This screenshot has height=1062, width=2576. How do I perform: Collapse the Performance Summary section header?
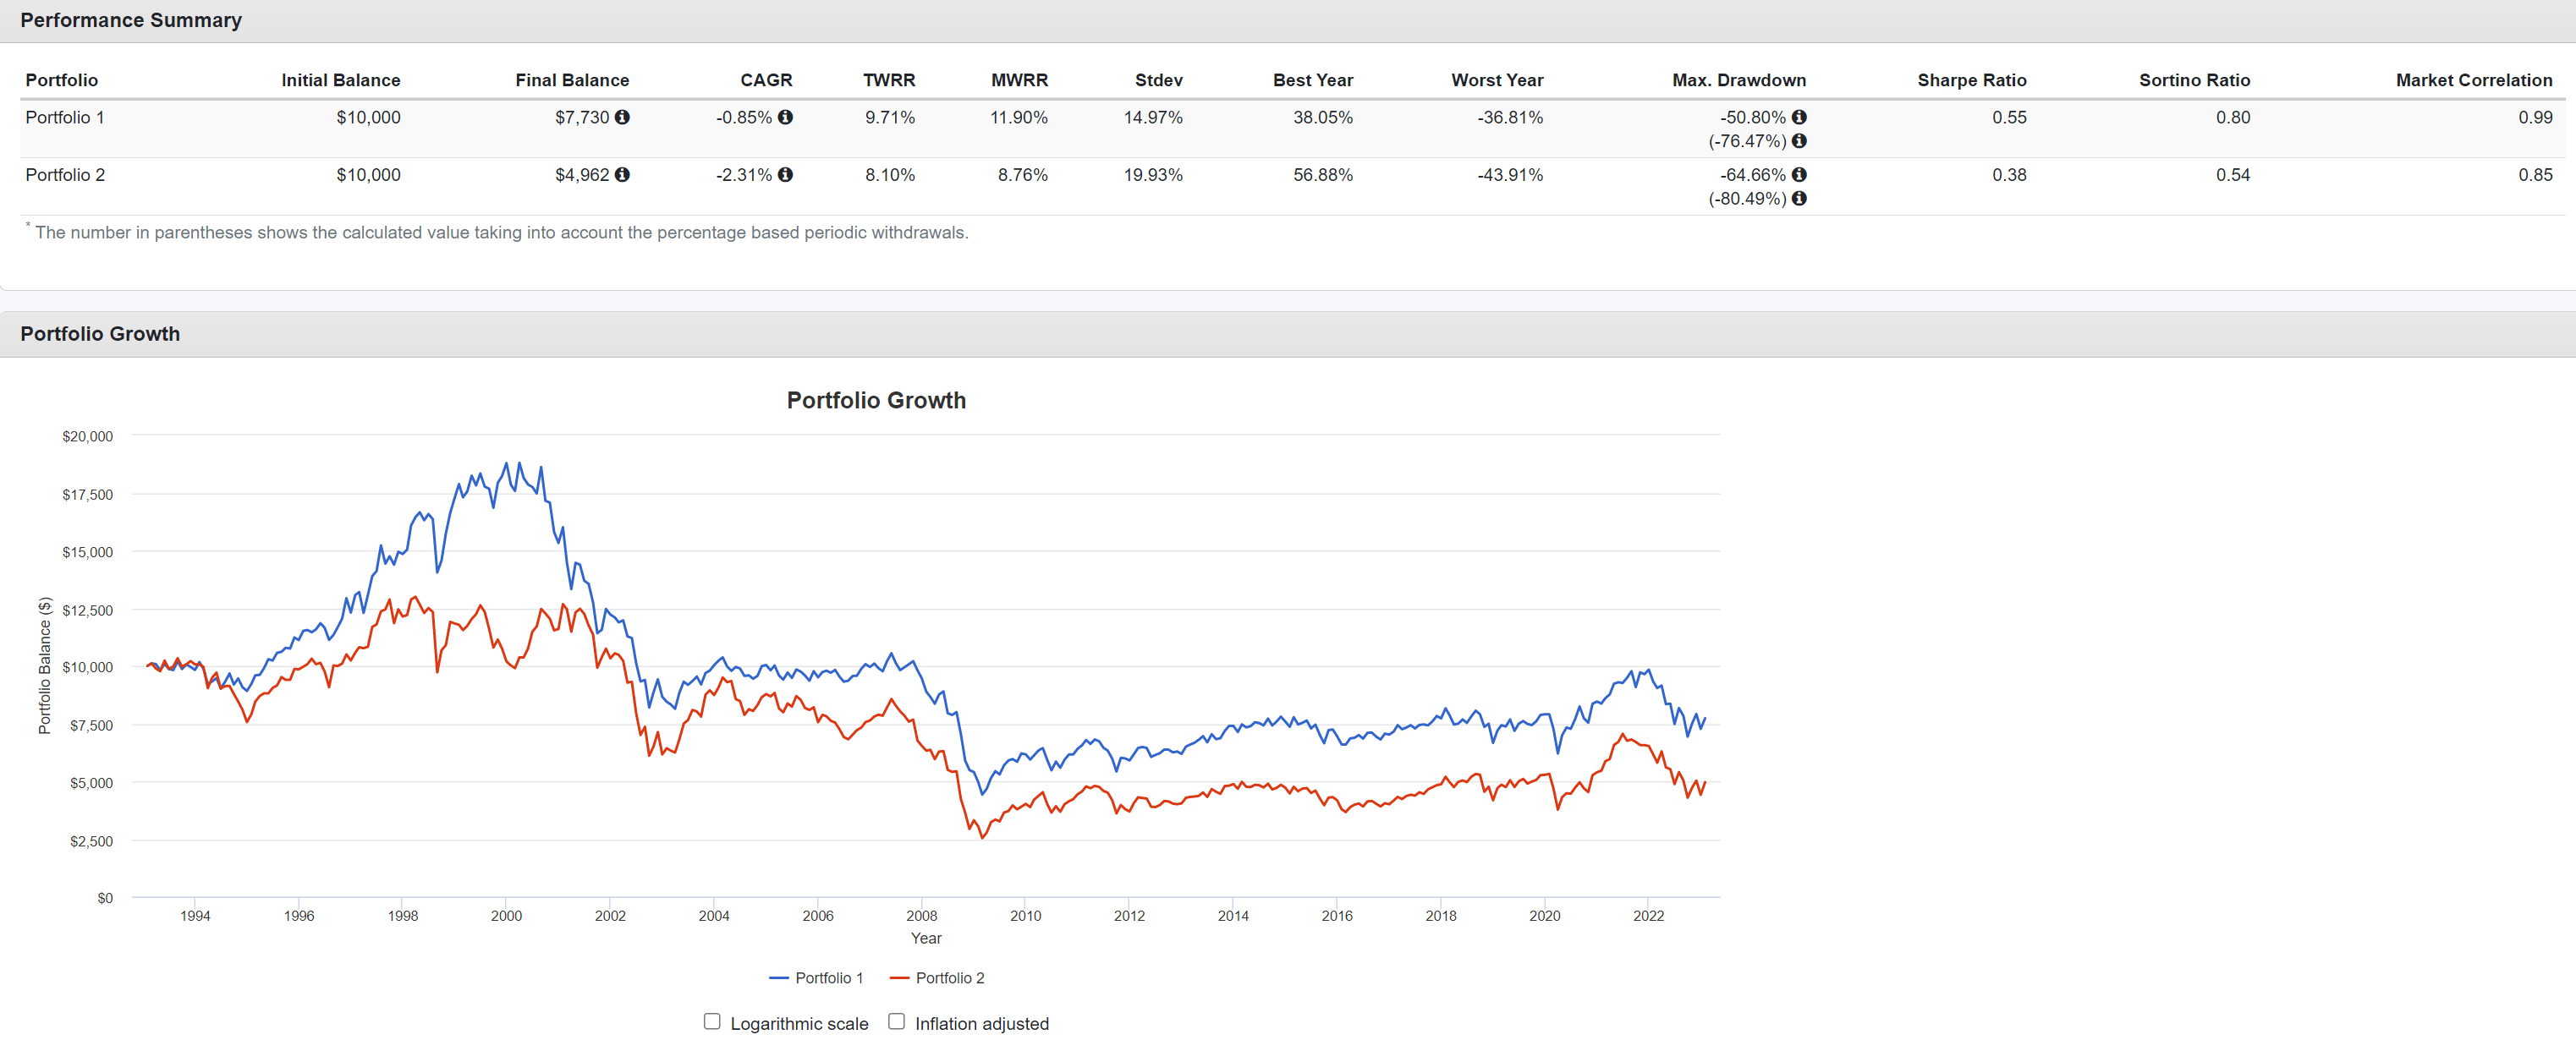(x=130, y=19)
